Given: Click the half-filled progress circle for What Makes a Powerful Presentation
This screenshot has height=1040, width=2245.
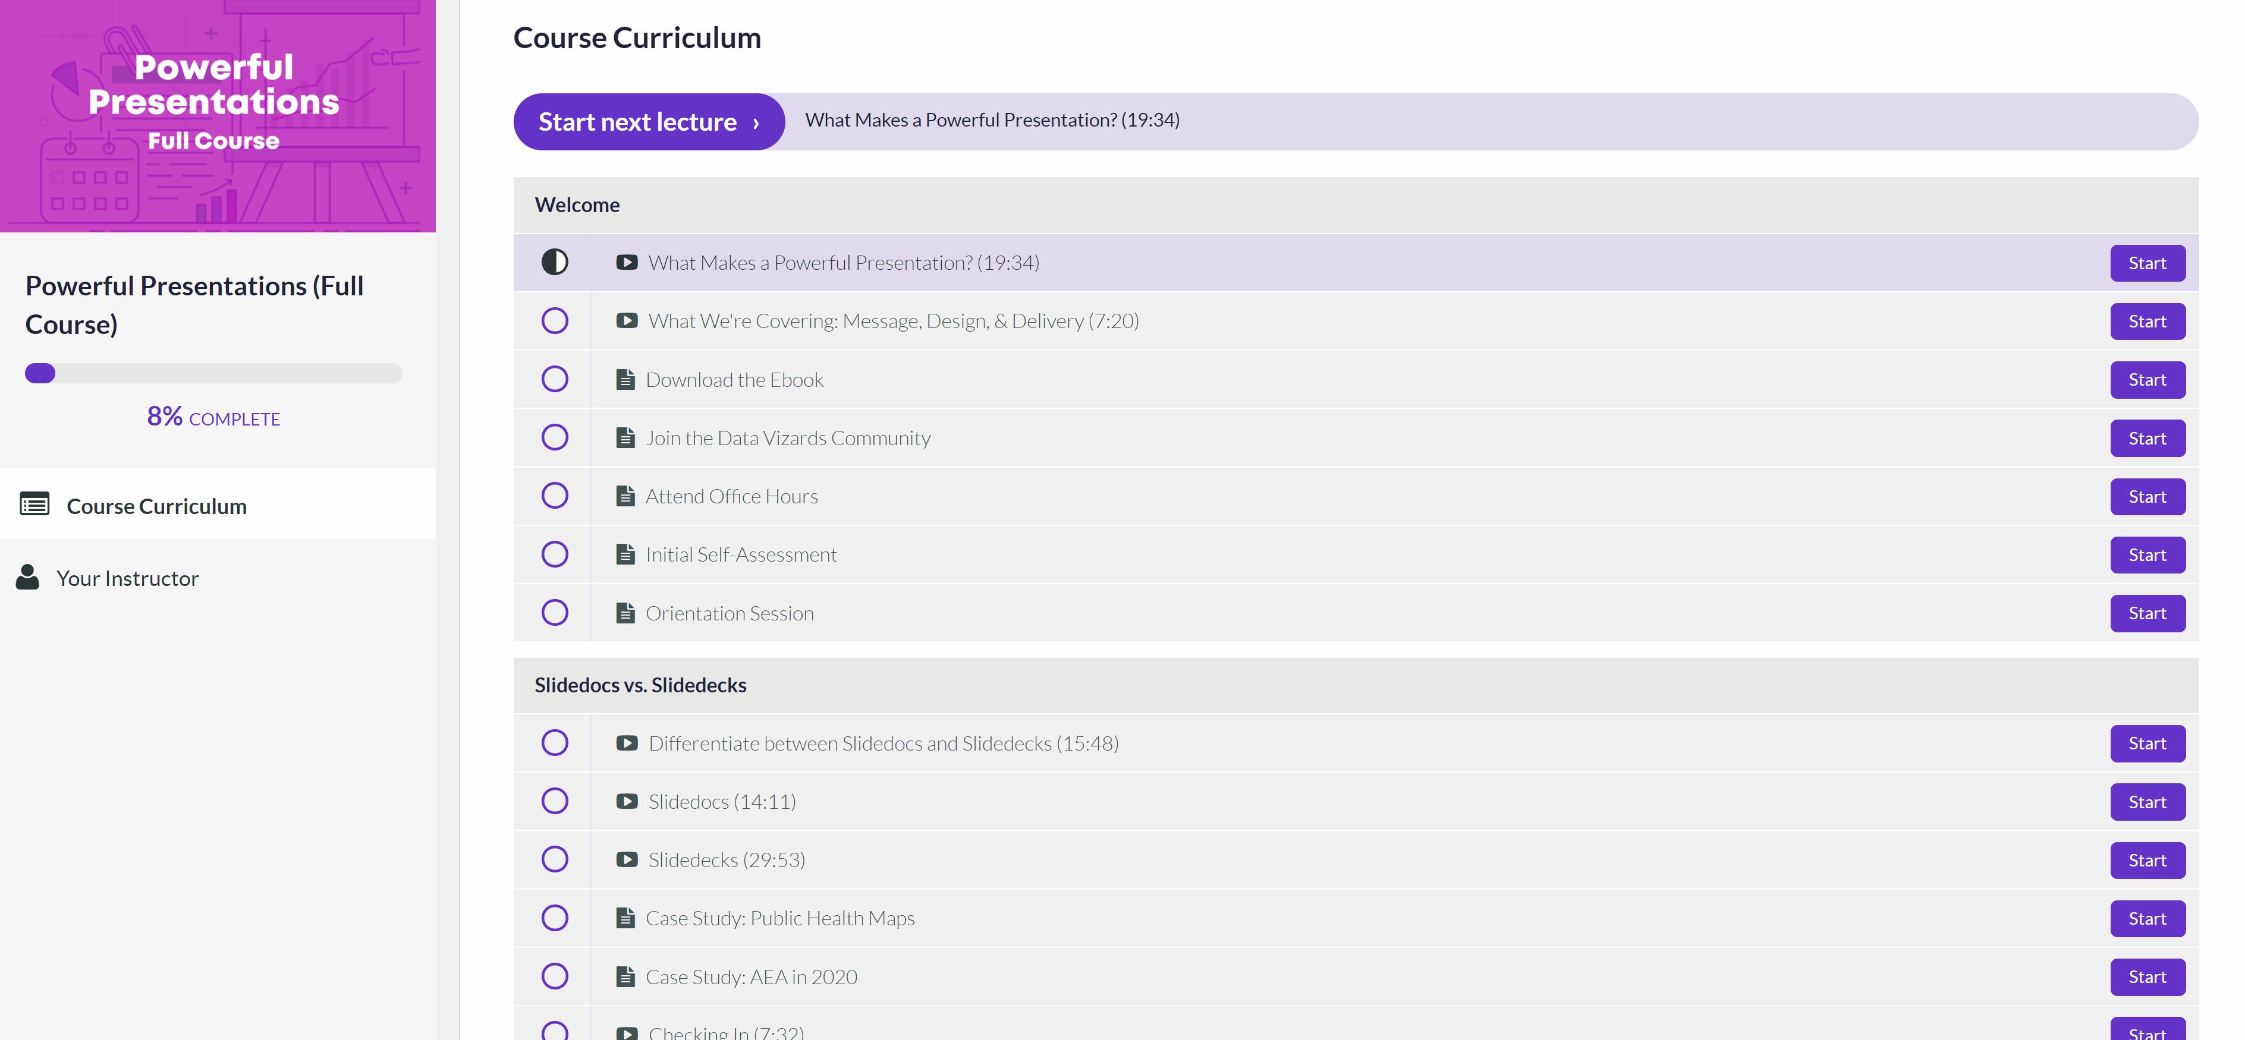Looking at the screenshot, I should (x=555, y=262).
